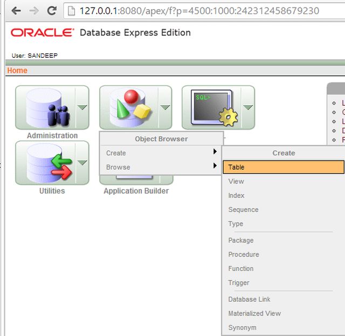Select Package in the Create menu
This screenshot has width=345, height=336.
coord(284,240)
